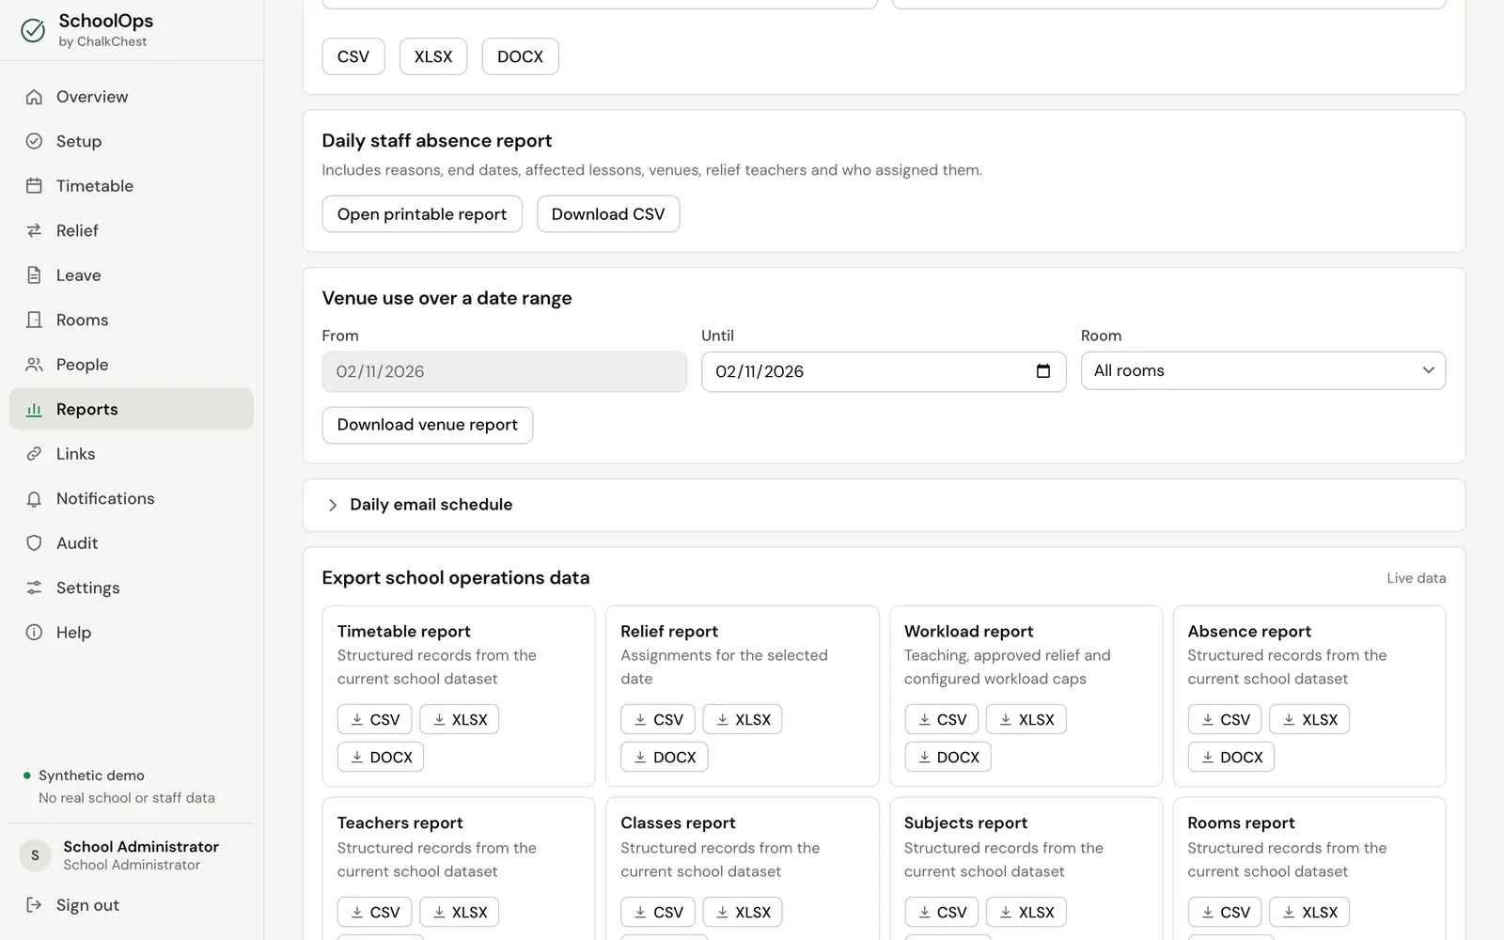
Task: Download Rooms report as XLSX
Action: coord(1309,912)
